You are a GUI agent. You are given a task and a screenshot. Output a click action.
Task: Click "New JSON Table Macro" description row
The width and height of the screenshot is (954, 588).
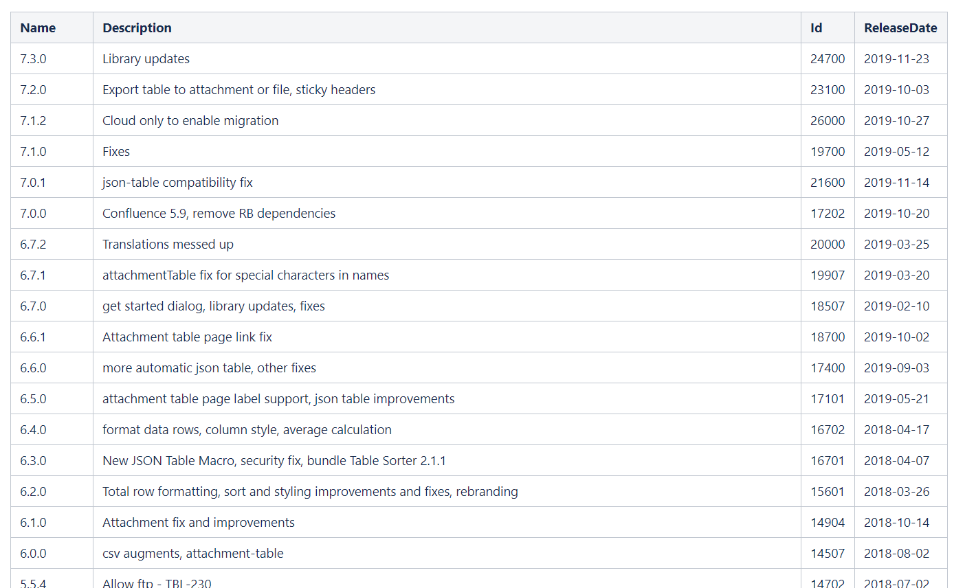274,461
